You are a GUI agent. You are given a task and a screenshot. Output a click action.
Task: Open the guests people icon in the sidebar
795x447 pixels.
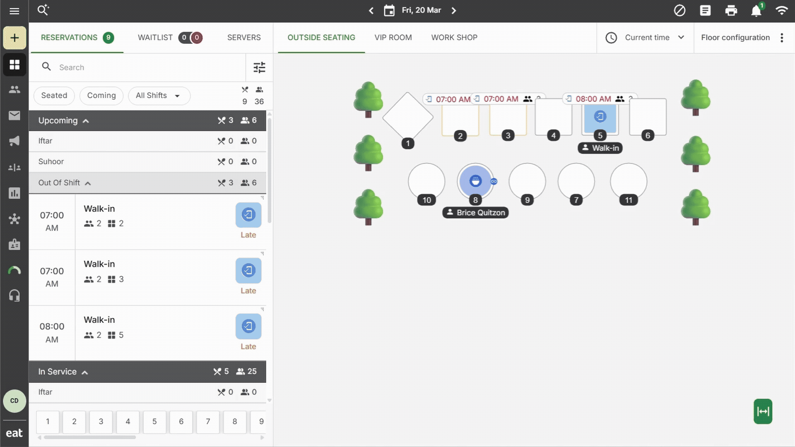(14, 89)
